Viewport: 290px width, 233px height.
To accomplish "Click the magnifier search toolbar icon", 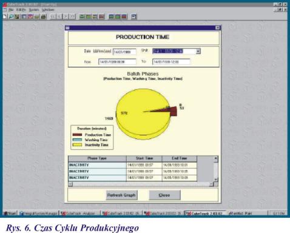I will pos(12,16).
